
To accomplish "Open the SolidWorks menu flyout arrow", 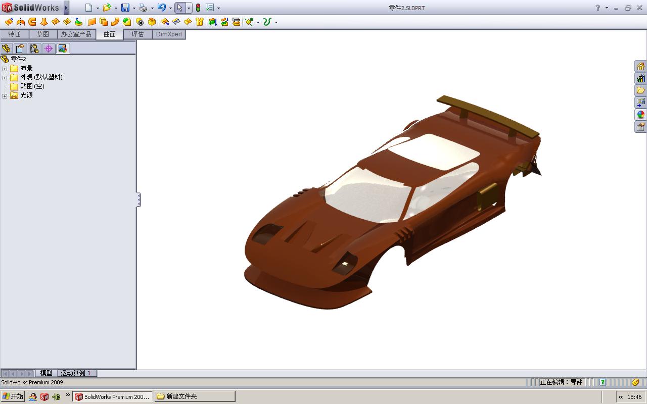I will click(66, 8).
